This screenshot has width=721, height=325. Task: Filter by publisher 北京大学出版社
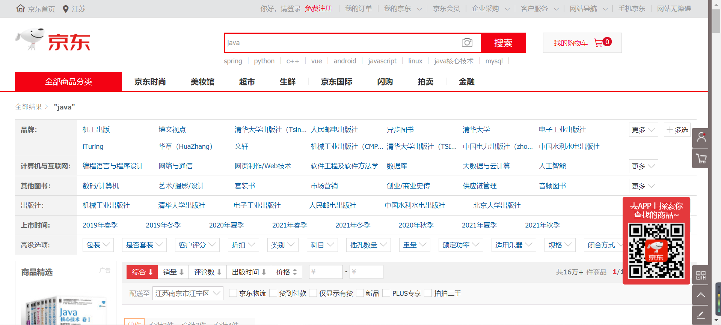497,205
